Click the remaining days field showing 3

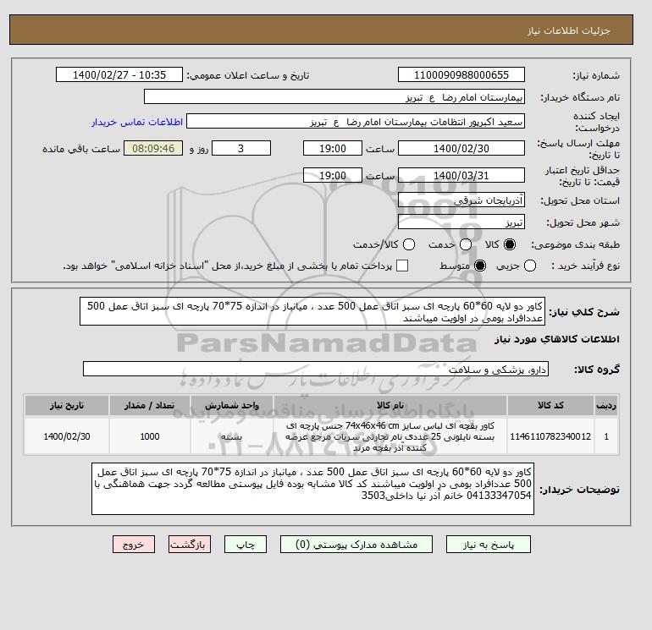click(x=241, y=148)
